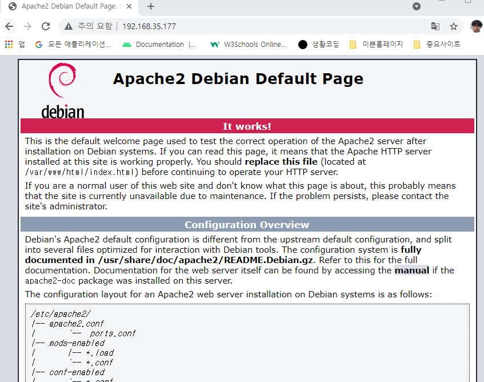Click the tab search dropdown circle
Image resolution: width=484 pixels, height=382 pixels.
tap(417, 6)
